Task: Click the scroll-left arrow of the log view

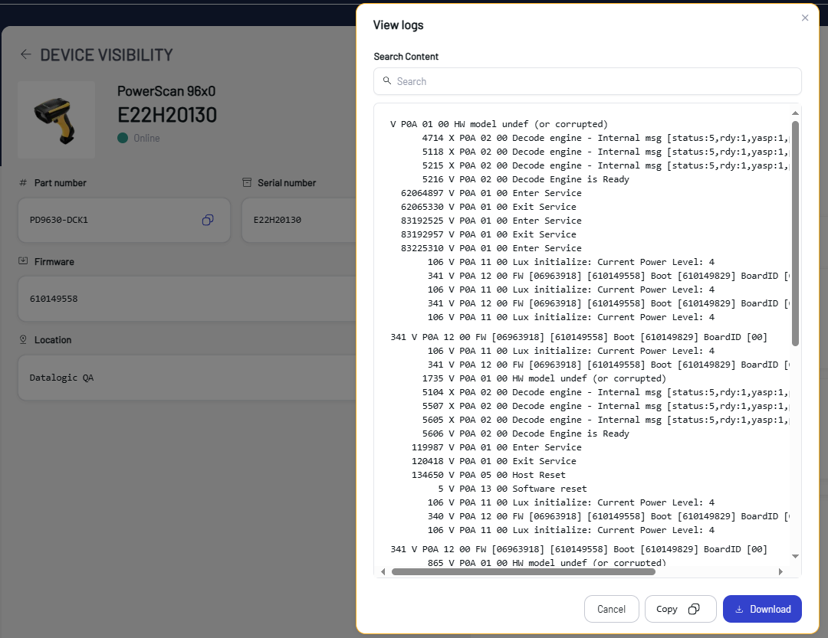Action: [384, 571]
